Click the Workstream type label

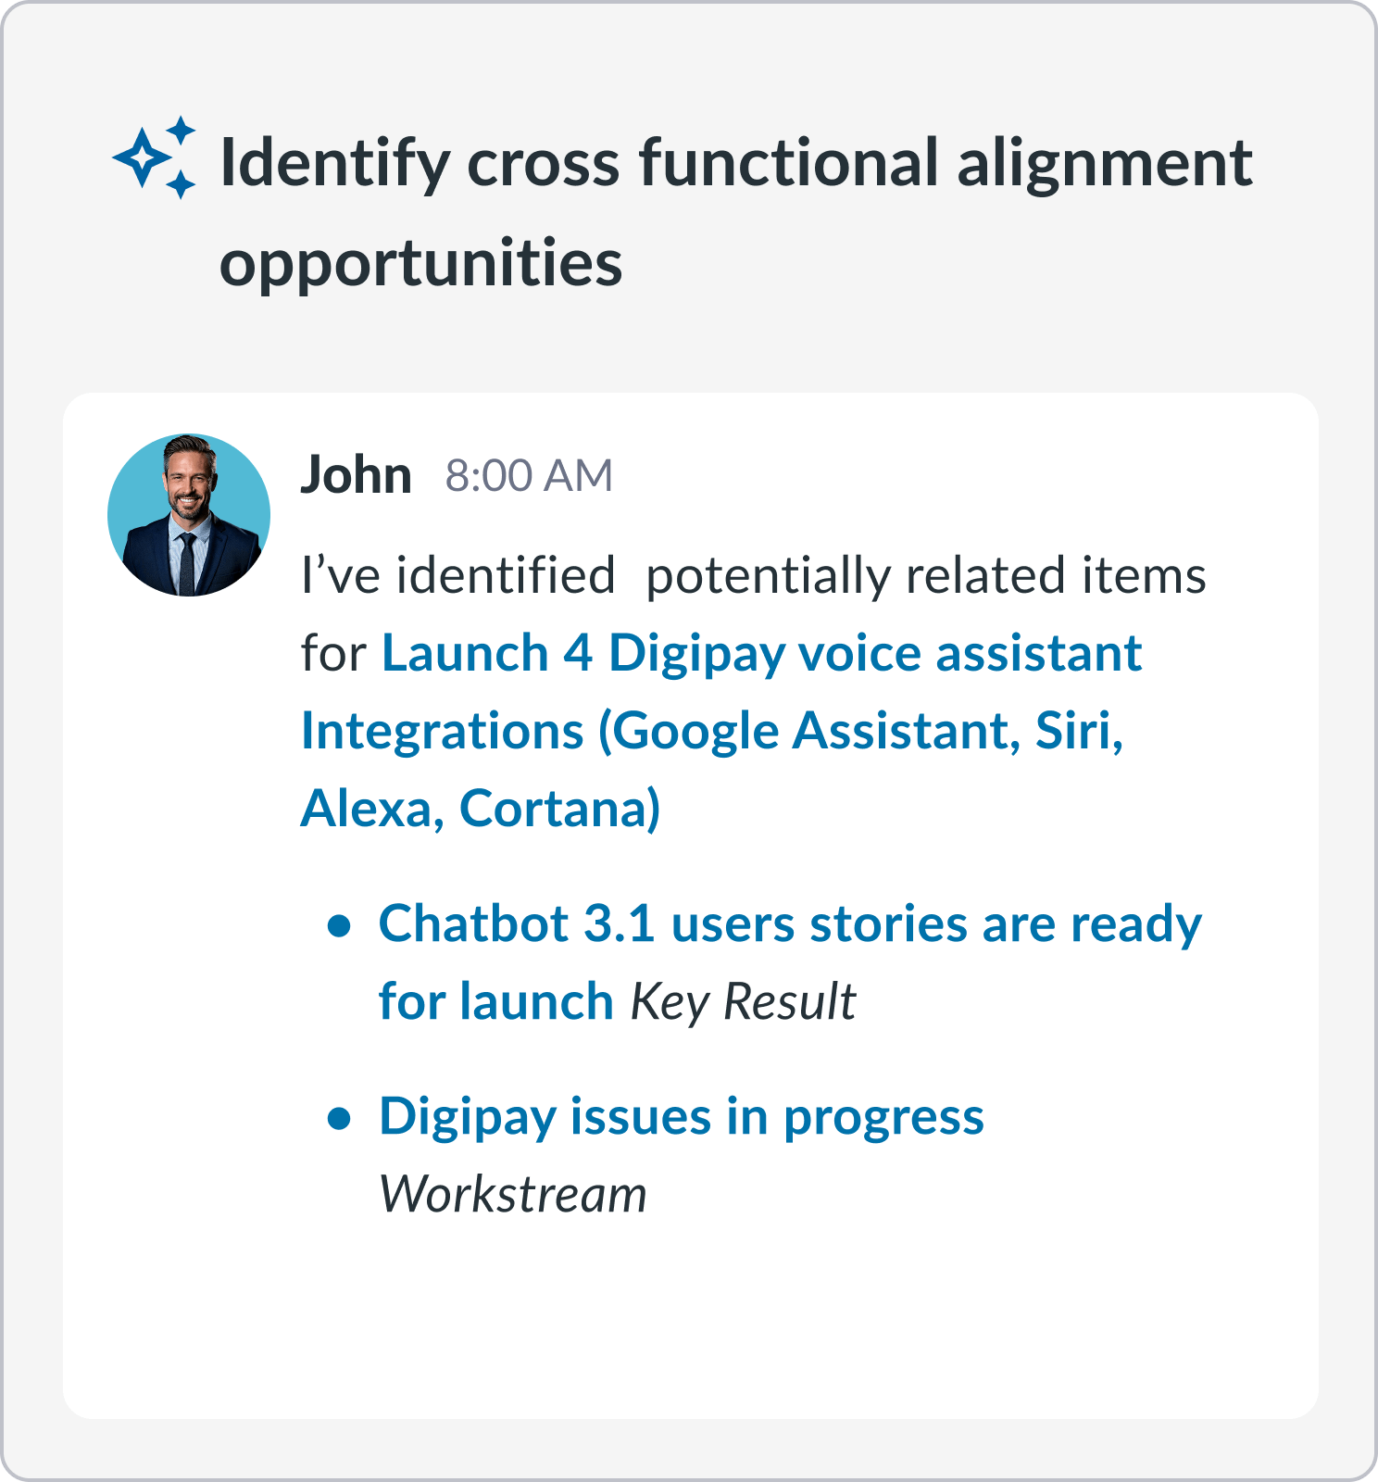pos(513,1195)
